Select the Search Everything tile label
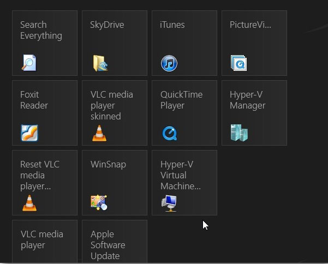Image resolution: width=328 pixels, height=264 pixels. (41, 30)
